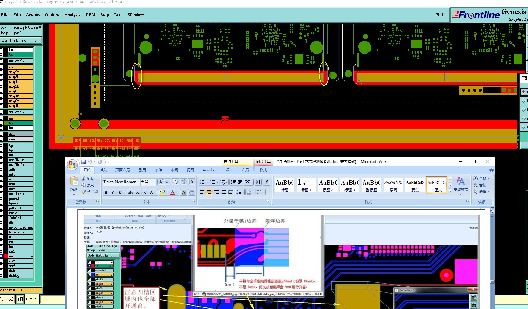Click distributed alignment icon in Word

coord(231,192)
